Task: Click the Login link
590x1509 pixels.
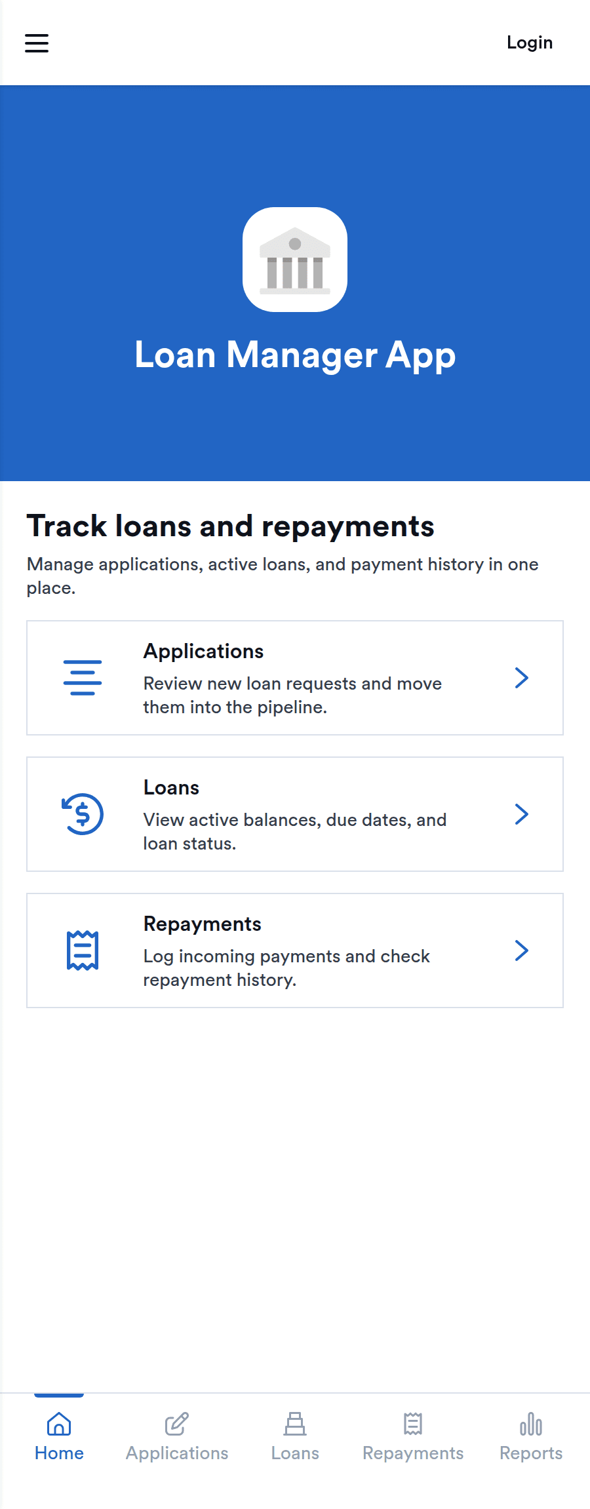Action: (x=530, y=43)
